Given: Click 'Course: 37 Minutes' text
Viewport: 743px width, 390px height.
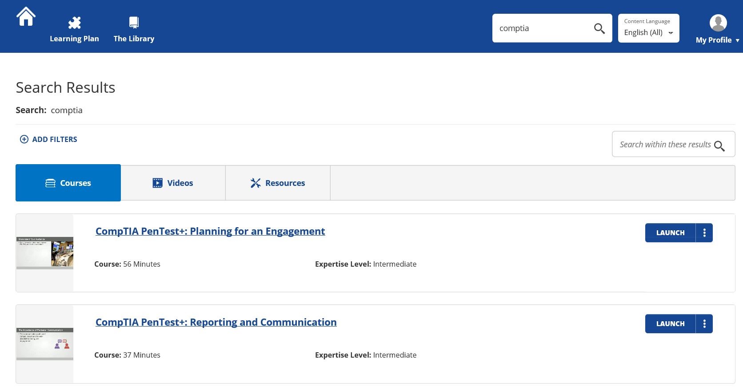Looking at the screenshot, I should pyautogui.click(x=127, y=355).
